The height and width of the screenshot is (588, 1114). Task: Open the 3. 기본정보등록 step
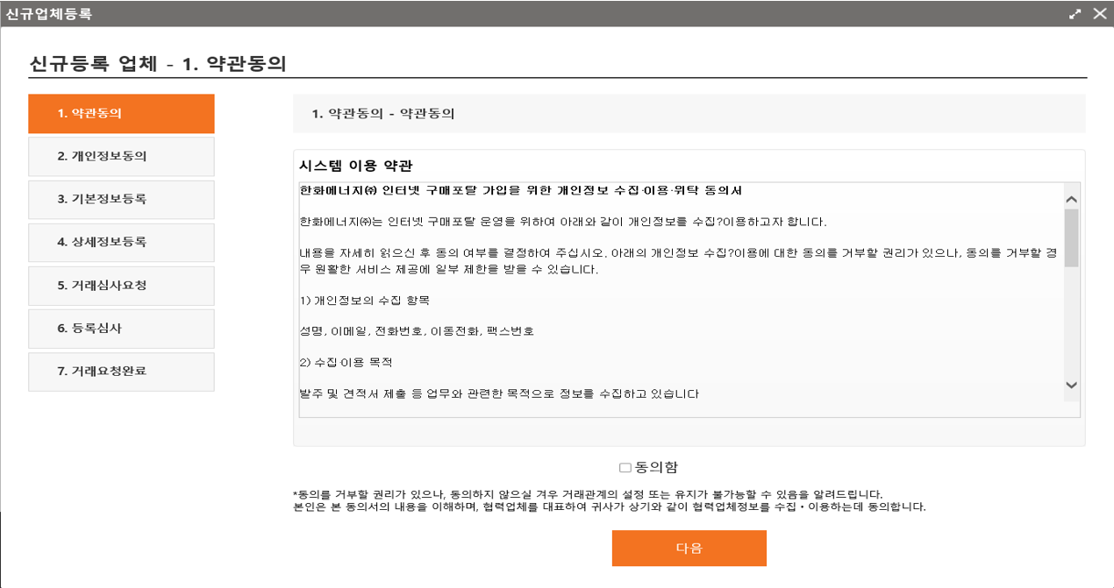pyautogui.click(x=121, y=200)
